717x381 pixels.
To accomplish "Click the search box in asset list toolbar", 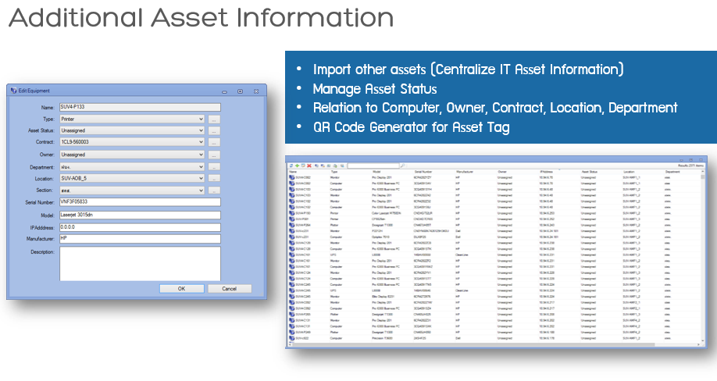I will coord(373,166).
